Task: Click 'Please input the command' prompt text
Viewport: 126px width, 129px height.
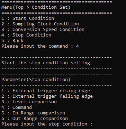Action: [35, 46]
